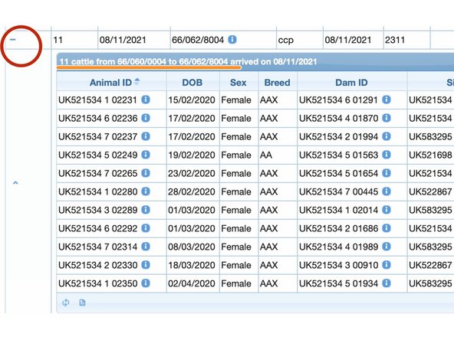Show info for animal UK521534 6 02236

[x=146, y=118]
